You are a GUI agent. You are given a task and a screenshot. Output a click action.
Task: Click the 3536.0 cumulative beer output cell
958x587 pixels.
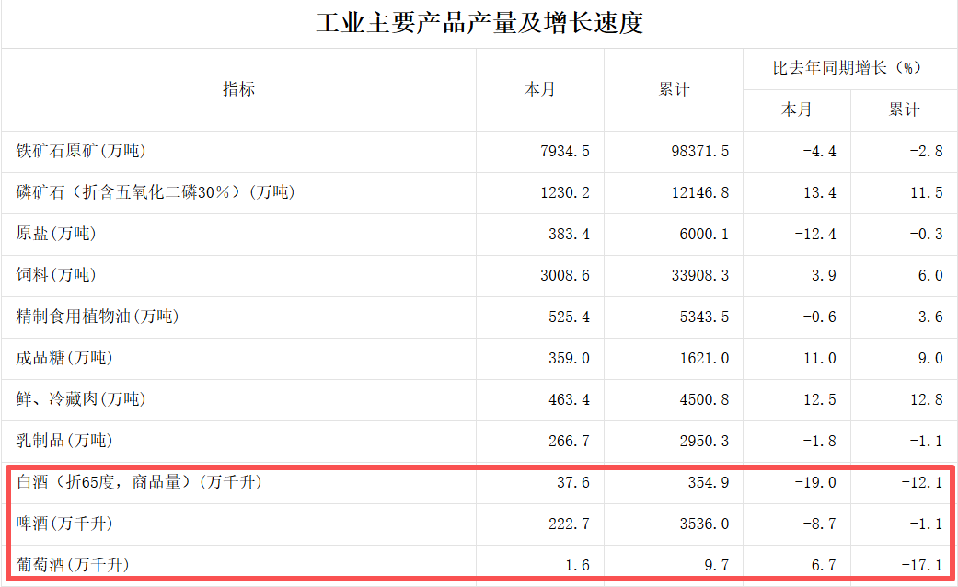(x=703, y=524)
